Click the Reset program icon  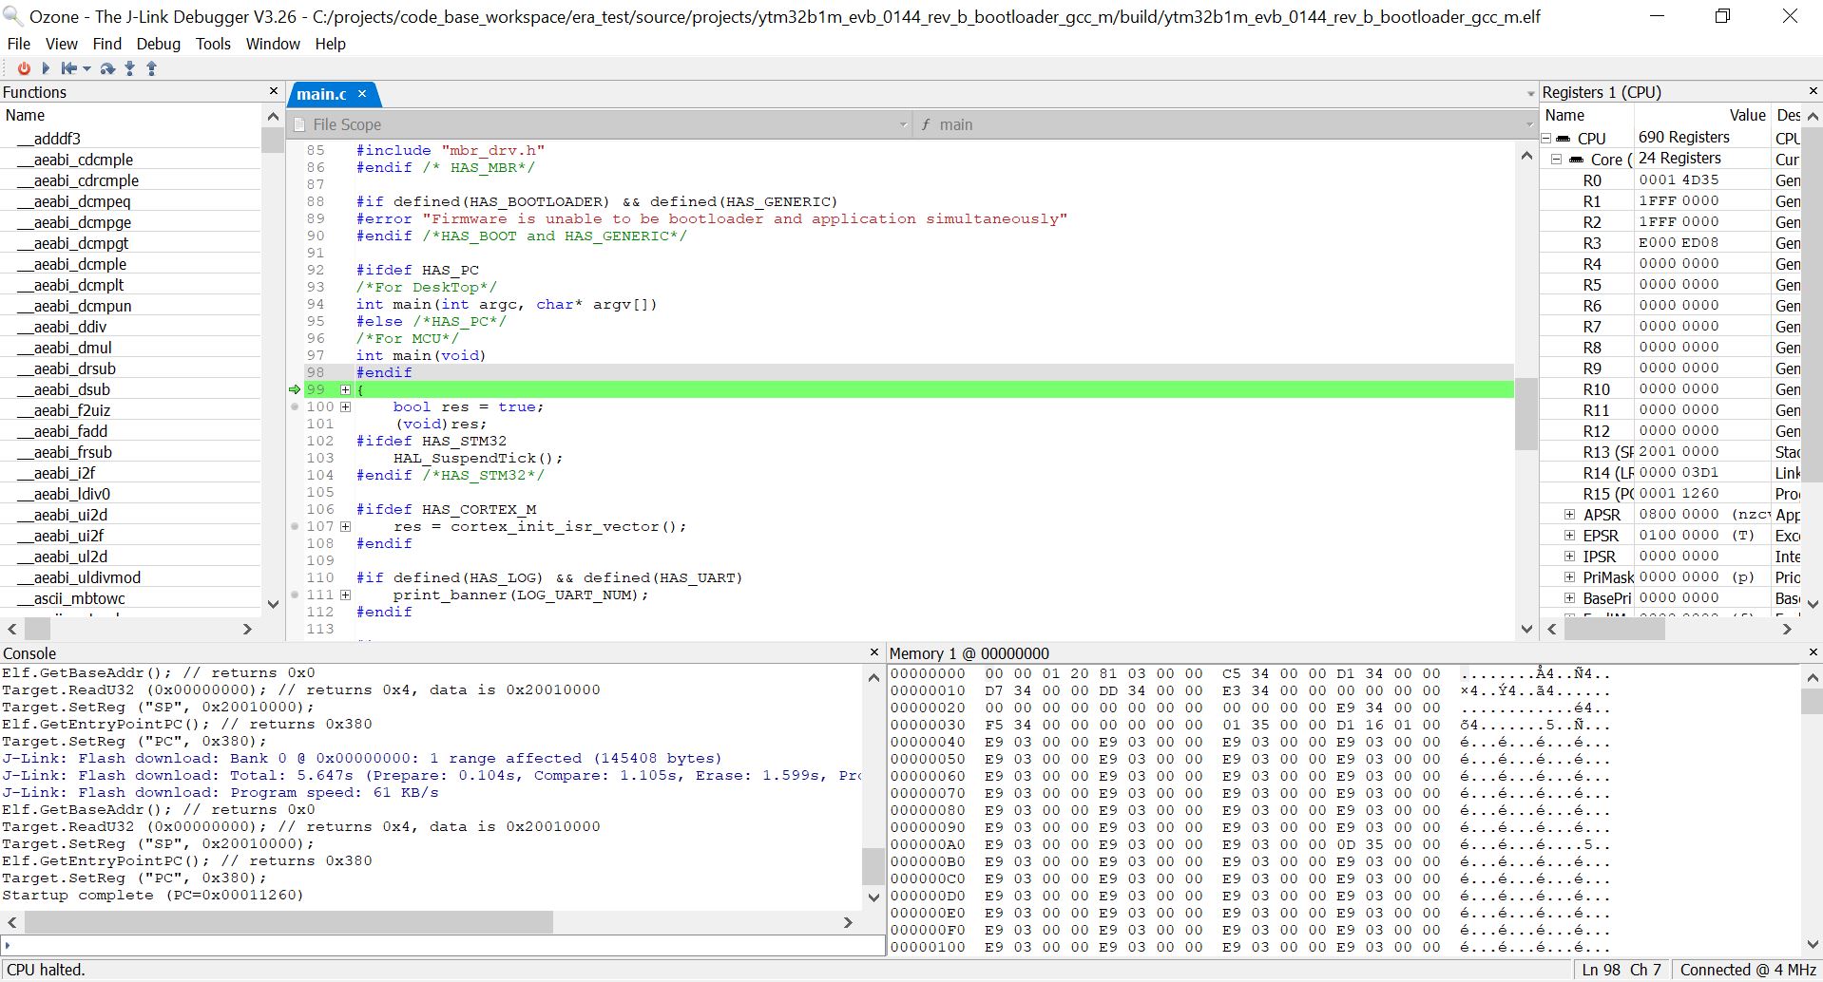(68, 68)
